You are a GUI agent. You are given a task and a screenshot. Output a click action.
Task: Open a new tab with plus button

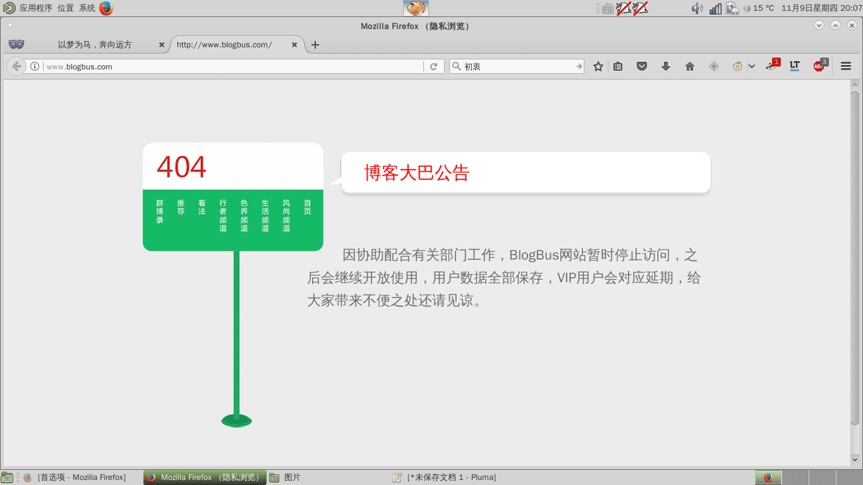coord(315,45)
